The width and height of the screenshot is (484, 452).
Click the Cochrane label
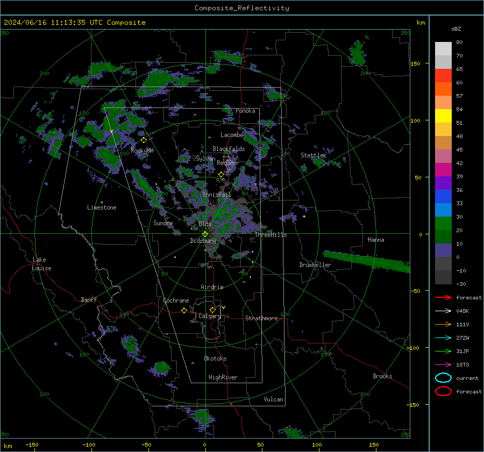pos(176,300)
